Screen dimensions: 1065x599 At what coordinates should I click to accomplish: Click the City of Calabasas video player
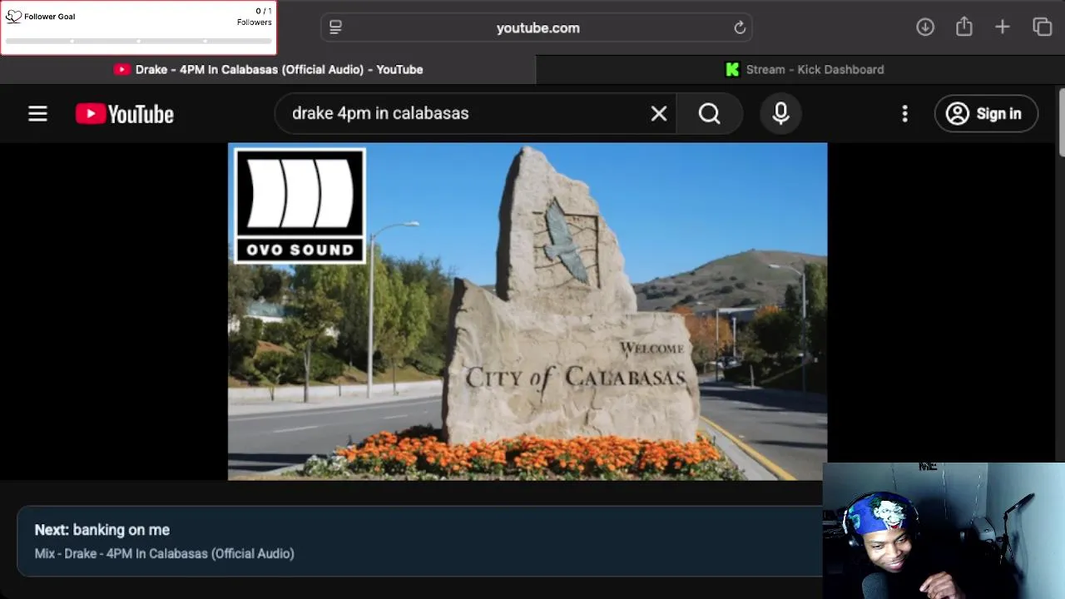coord(528,311)
